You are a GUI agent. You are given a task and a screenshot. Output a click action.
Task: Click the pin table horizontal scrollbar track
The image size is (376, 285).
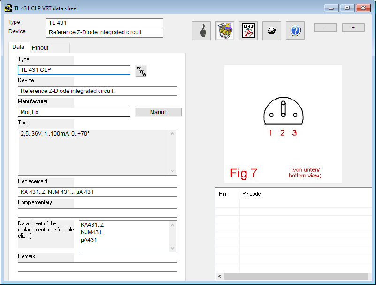(296, 276)
